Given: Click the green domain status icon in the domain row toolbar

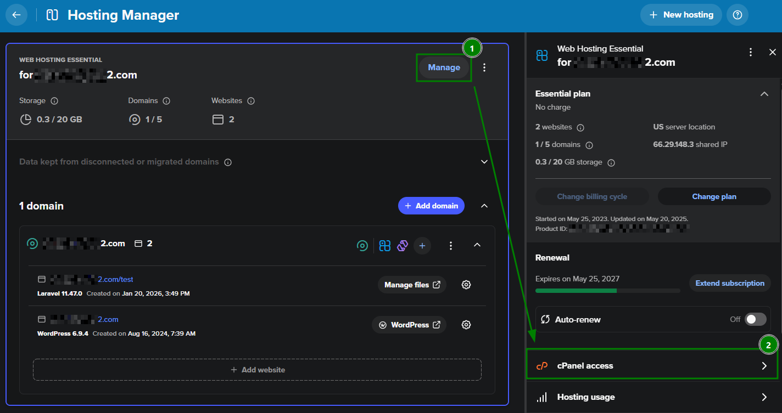Looking at the screenshot, I should [362, 246].
